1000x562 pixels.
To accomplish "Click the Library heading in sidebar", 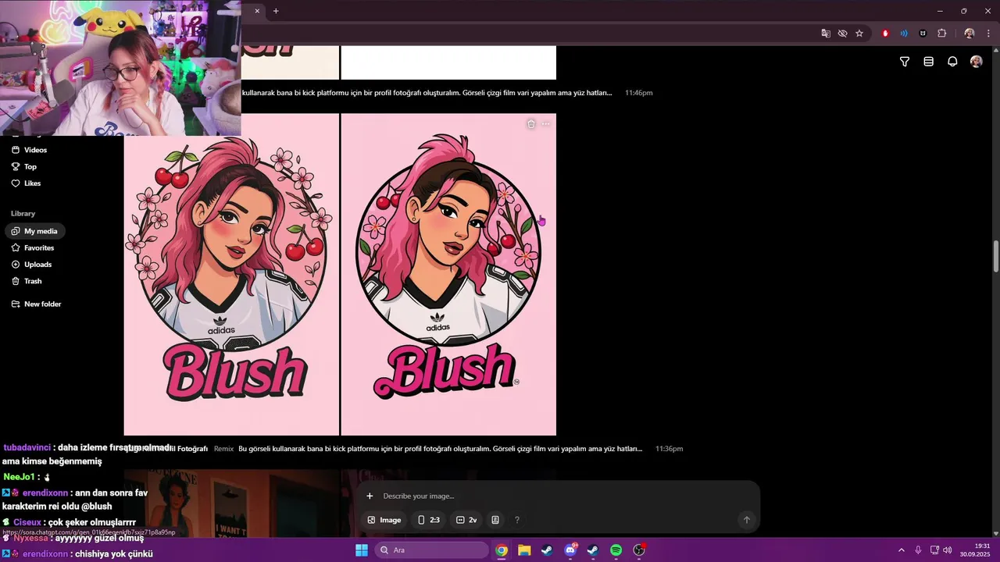I will [23, 213].
